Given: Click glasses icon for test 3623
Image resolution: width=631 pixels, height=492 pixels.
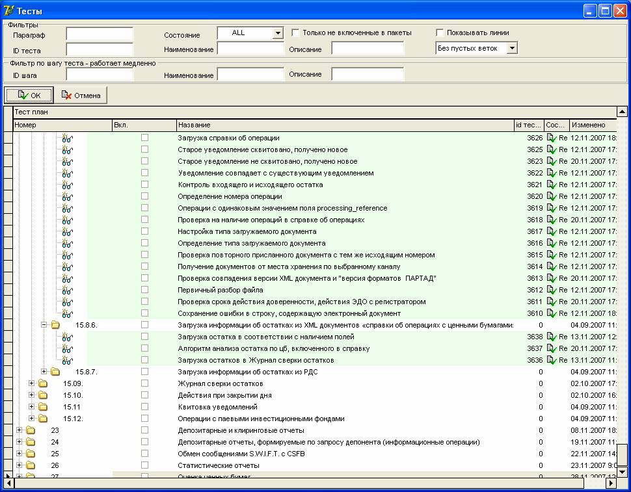Looking at the screenshot, I should 67,162.
